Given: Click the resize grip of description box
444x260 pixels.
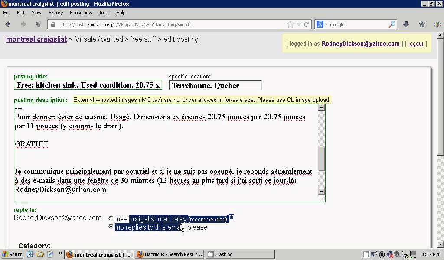Looking at the screenshot, I should point(322,199).
